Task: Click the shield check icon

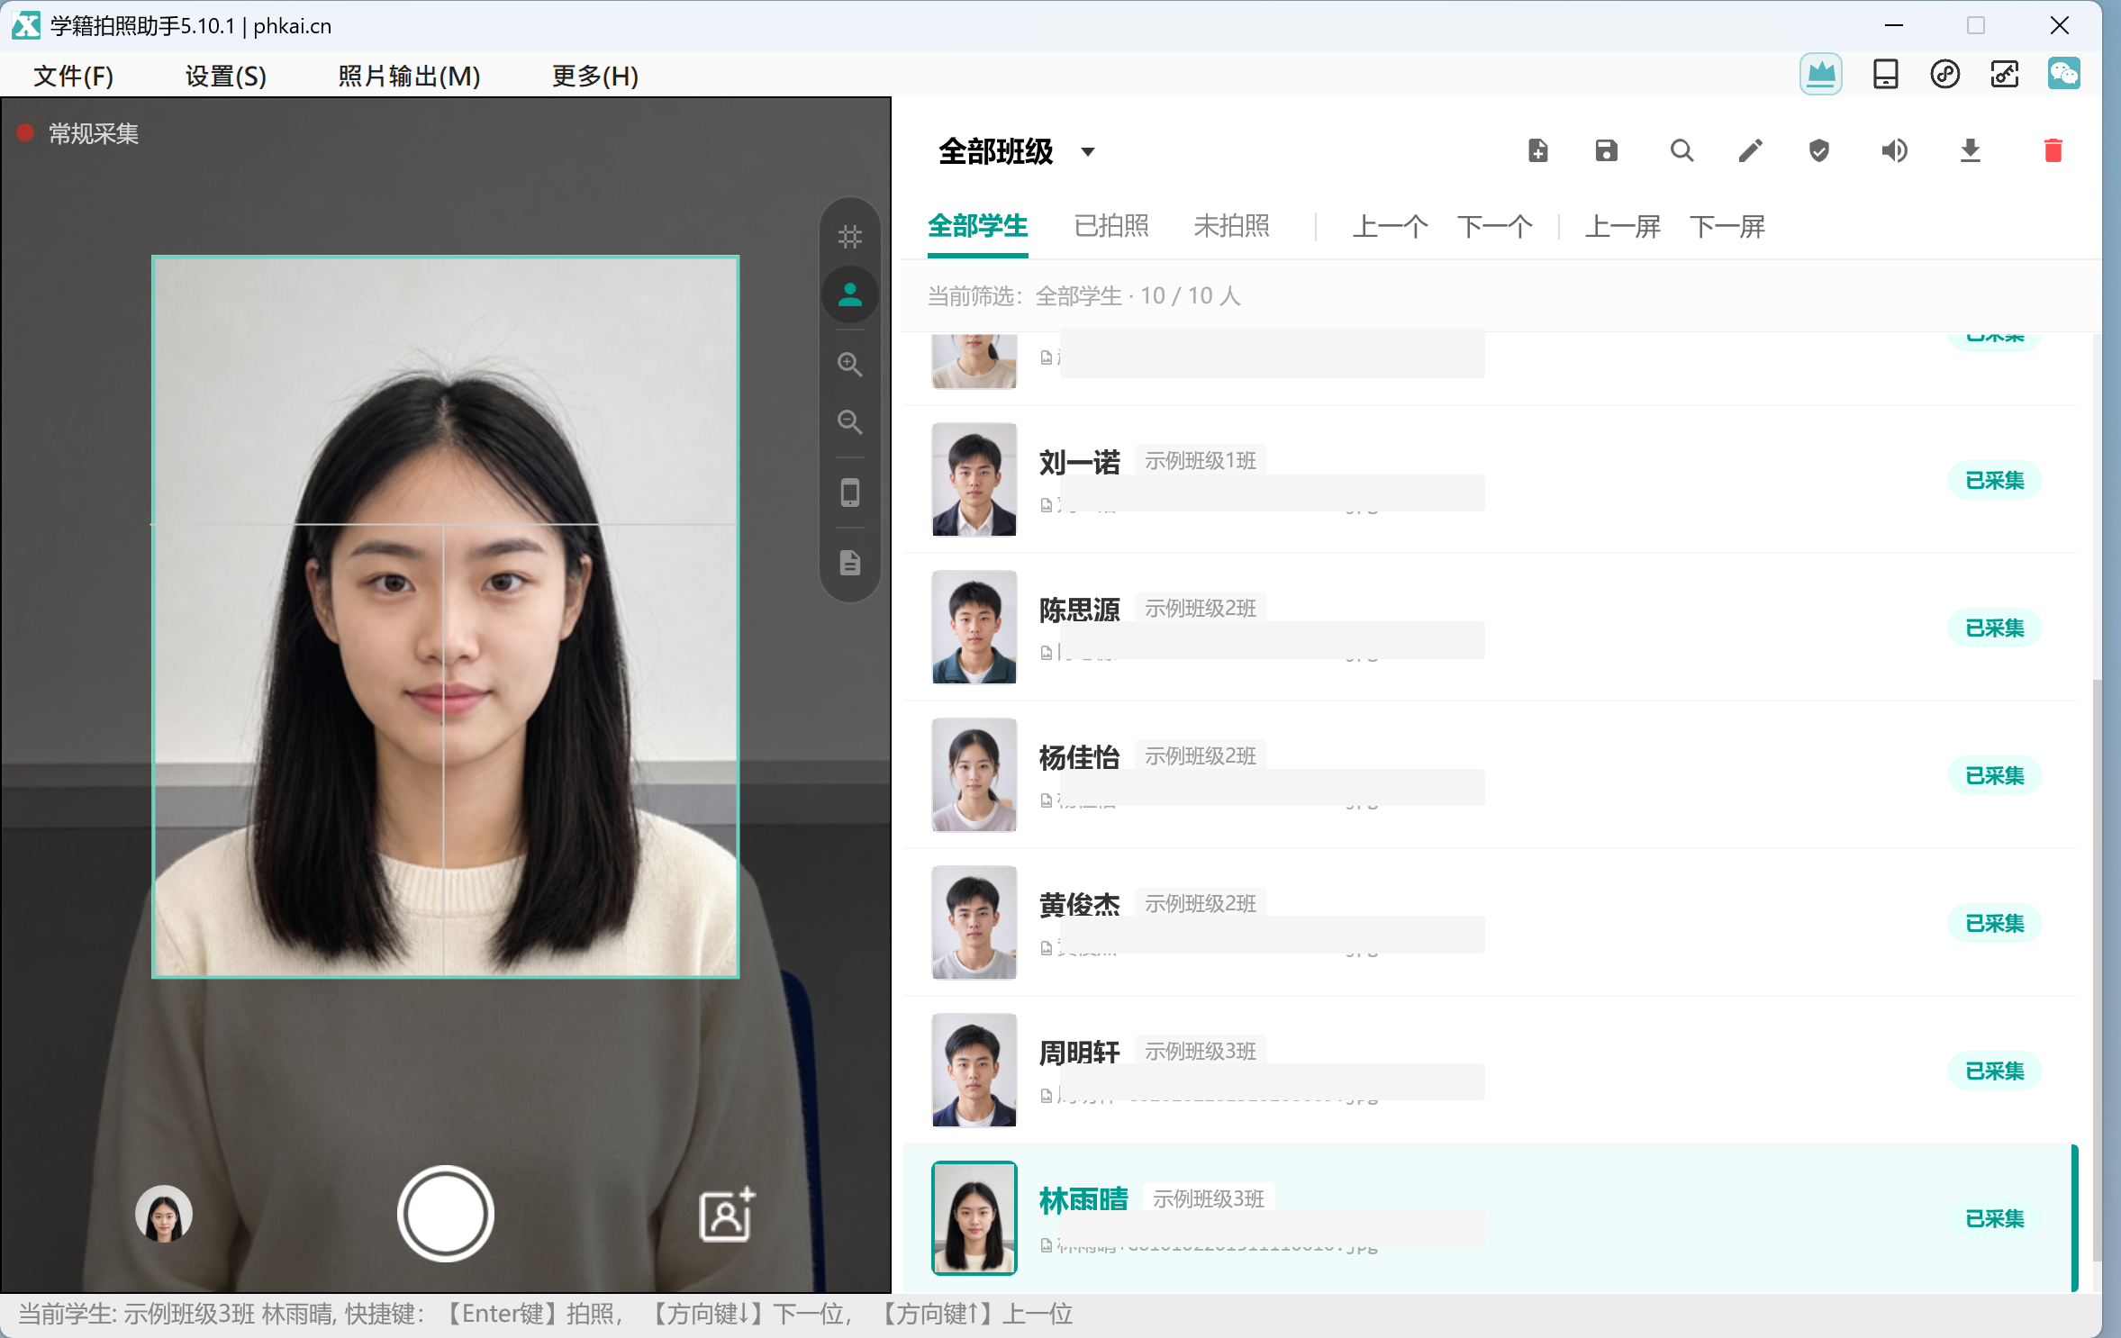Action: pos(1818,150)
